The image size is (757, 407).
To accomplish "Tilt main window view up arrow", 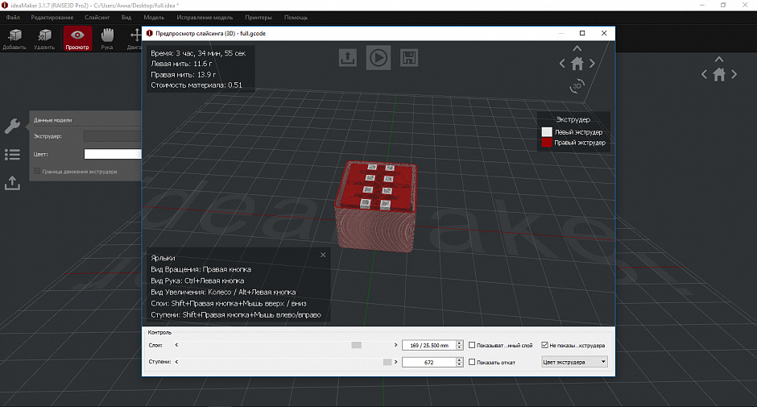I will [719, 60].
